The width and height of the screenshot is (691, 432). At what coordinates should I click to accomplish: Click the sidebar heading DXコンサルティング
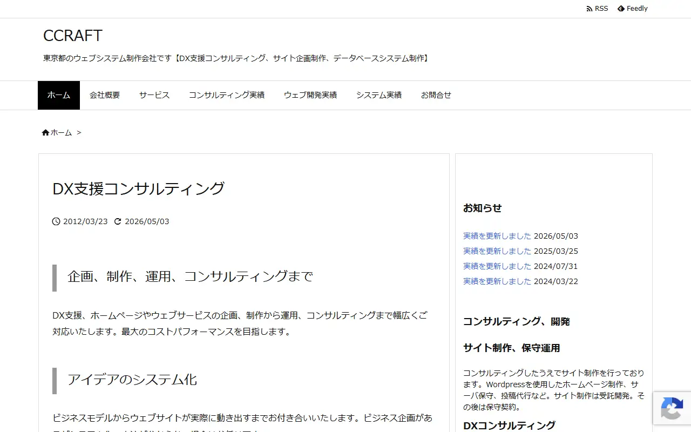pos(509,426)
